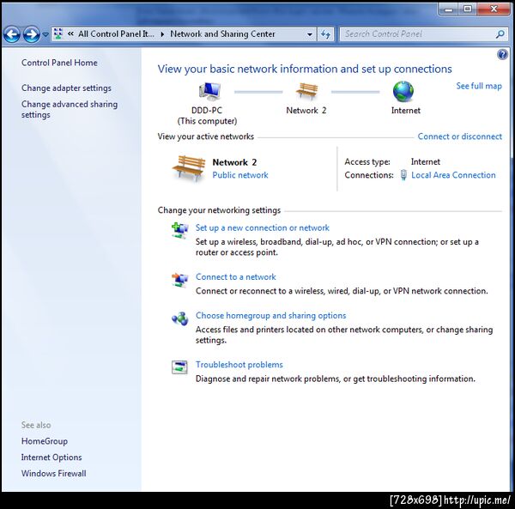This screenshot has height=509, width=515.
Task: Open the address bar history dropdown
Action: tap(309, 34)
